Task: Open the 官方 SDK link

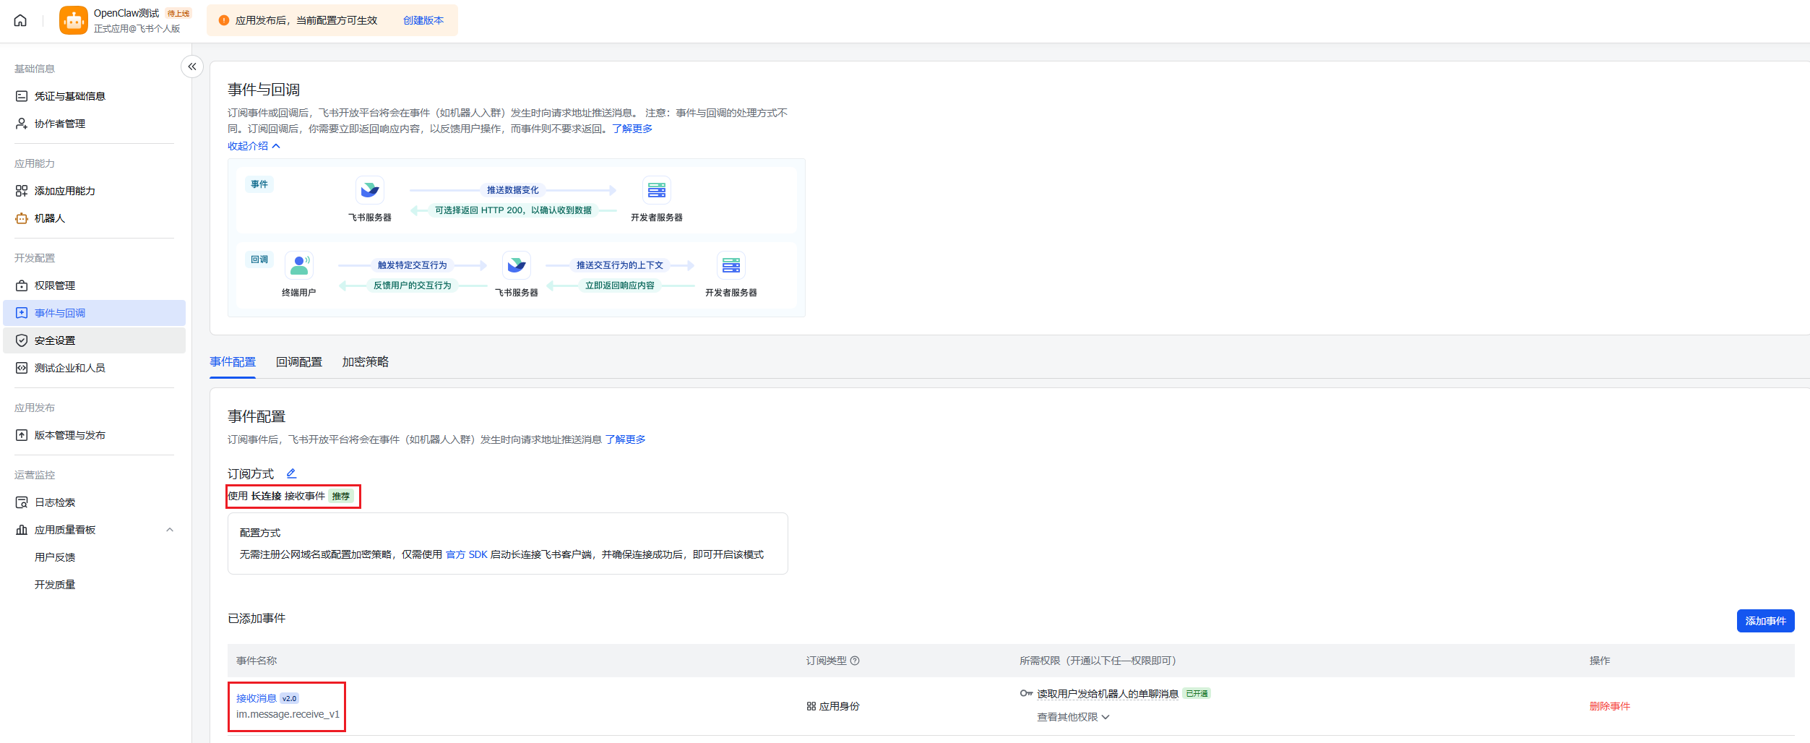Action: click(x=466, y=554)
